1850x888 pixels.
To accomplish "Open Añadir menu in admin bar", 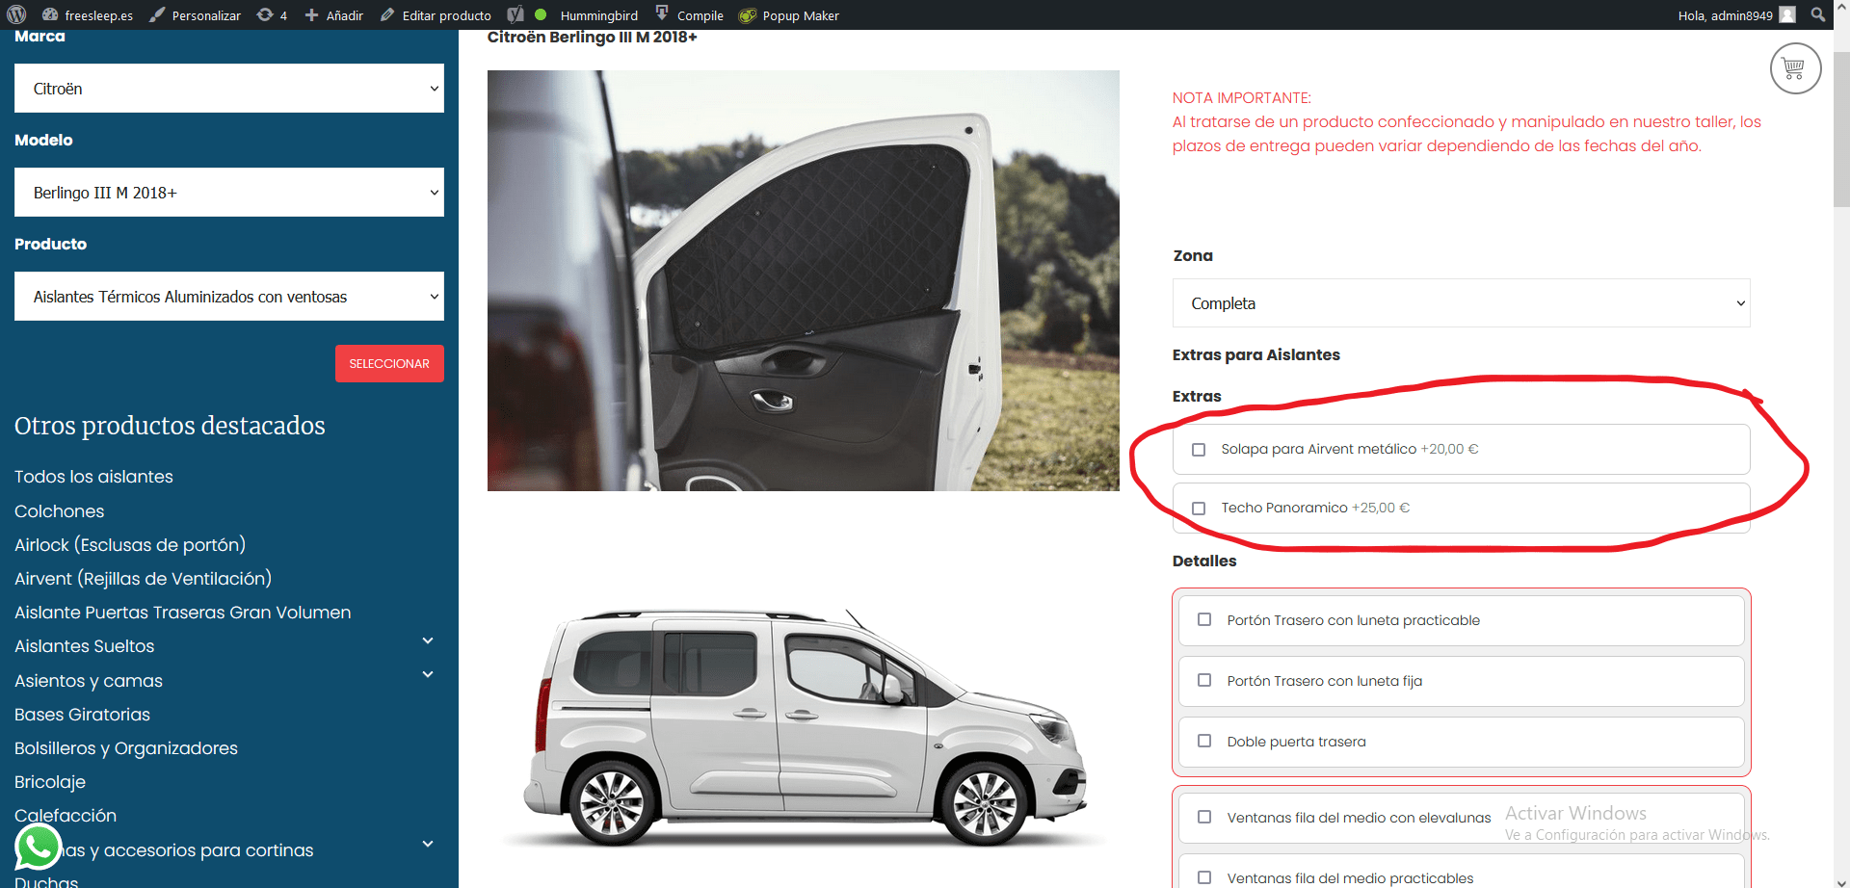I will (x=345, y=15).
